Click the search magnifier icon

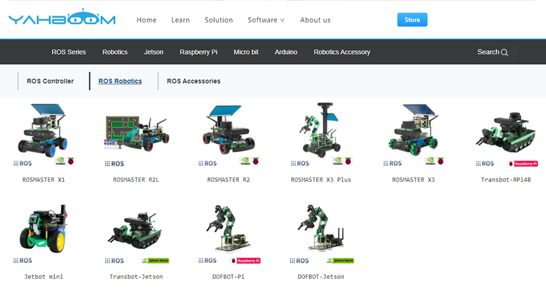pos(504,53)
